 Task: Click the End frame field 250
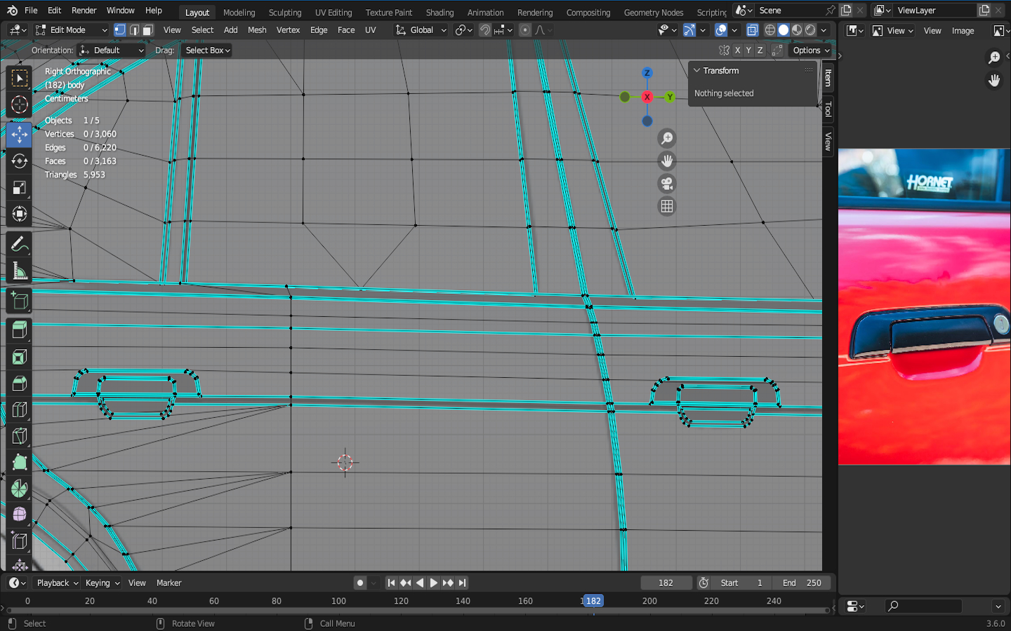(802, 583)
